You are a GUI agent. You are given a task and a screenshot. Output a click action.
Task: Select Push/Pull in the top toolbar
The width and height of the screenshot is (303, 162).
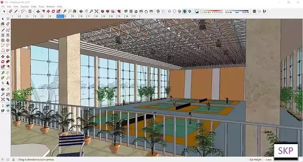[38, 11]
